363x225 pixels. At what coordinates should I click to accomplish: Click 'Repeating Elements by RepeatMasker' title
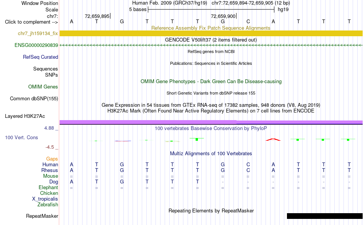[x=211, y=211]
